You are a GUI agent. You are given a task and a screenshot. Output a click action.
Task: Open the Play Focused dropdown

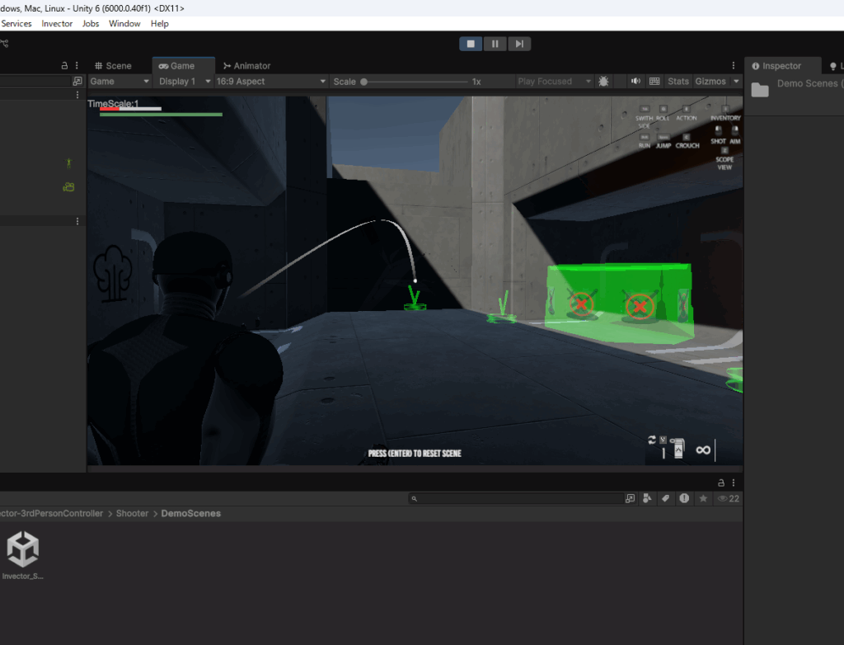pyautogui.click(x=554, y=82)
